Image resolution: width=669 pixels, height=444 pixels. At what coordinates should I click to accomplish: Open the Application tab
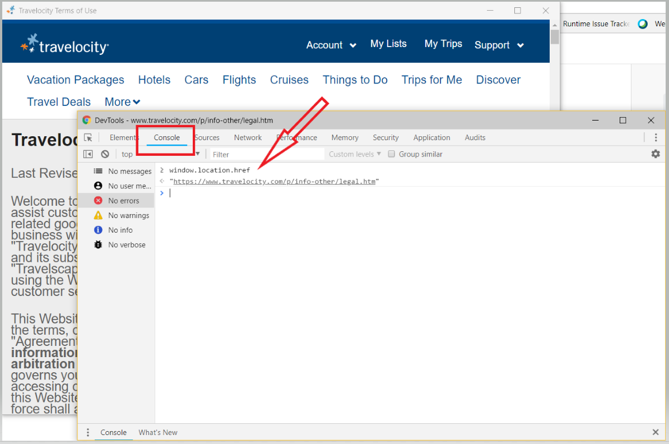point(431,137)
